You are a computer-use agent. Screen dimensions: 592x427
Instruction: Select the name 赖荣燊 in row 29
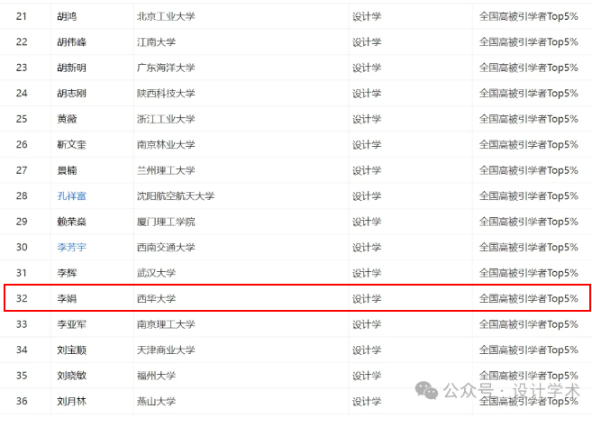click(71, 222)
